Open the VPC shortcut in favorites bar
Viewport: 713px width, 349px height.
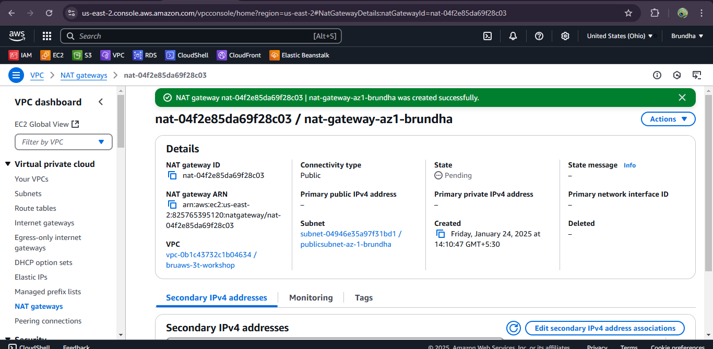pos(112,55)
